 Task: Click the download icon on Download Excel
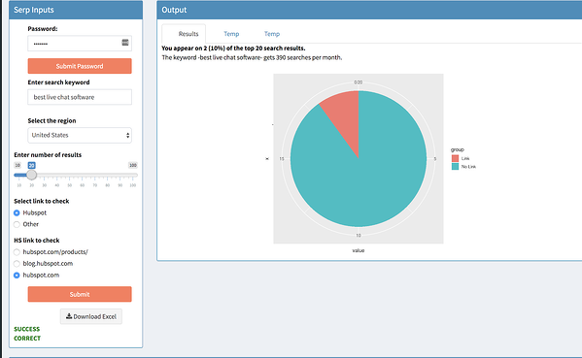[x=69, y=316]
